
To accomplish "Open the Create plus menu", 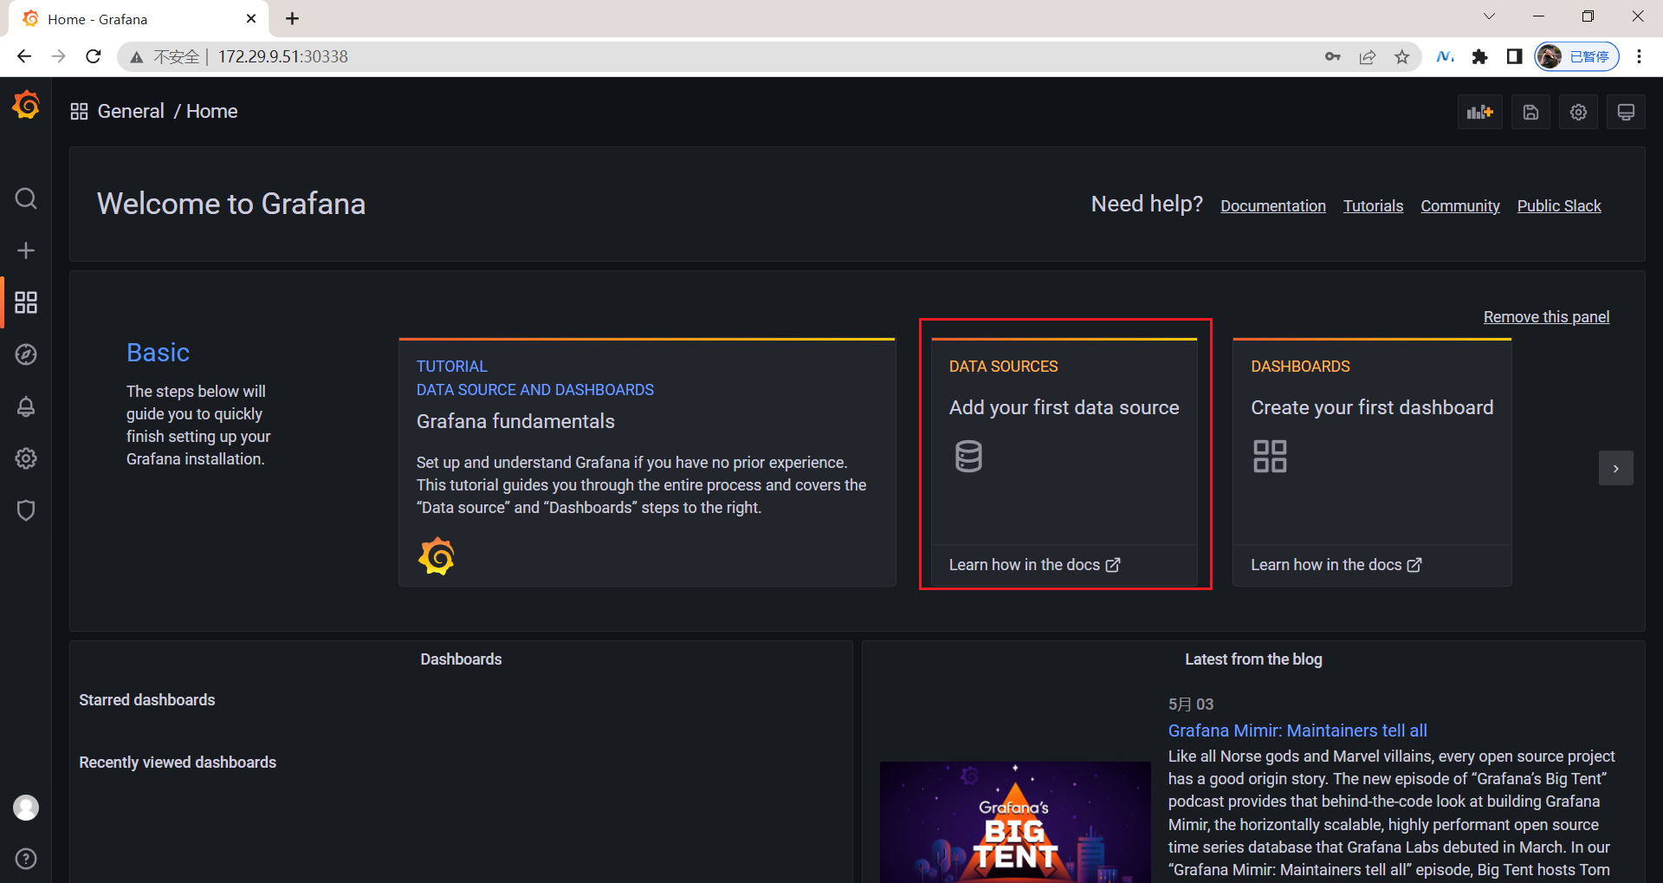I will coord(26,250).
